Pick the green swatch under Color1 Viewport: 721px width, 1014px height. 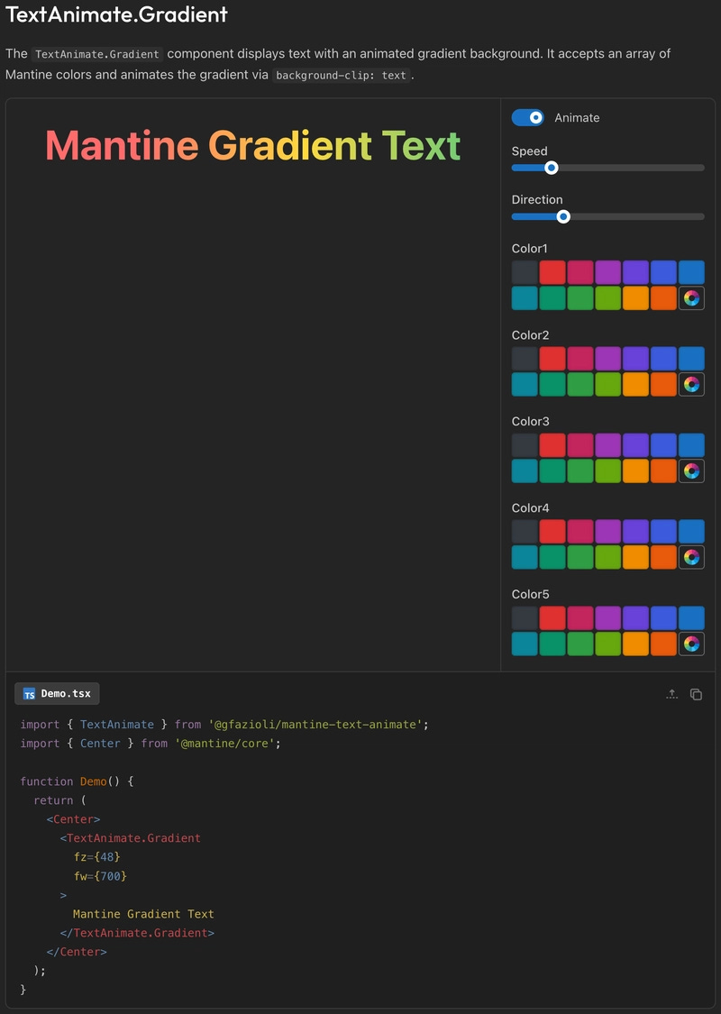(x=580, y=298)
